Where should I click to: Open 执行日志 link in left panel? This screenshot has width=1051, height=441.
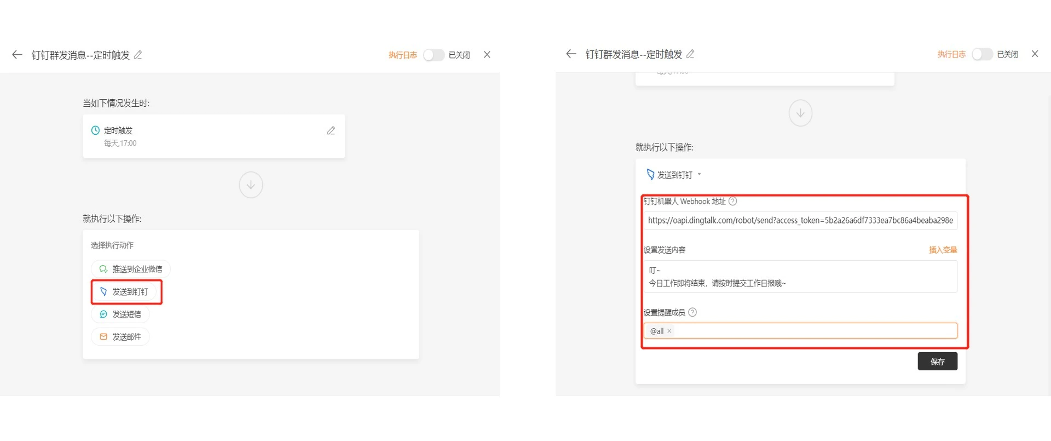[403, 55]
